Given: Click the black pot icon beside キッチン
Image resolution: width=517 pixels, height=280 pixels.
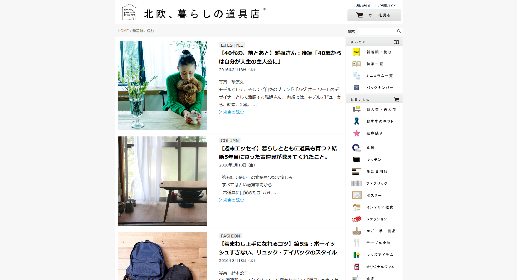Looking at the screenshot, I should pyautogui.click(x=356, y=160).
